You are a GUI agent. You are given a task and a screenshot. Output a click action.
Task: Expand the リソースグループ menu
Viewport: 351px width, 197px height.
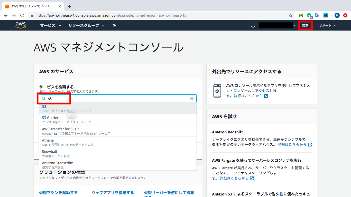point(86,25)
